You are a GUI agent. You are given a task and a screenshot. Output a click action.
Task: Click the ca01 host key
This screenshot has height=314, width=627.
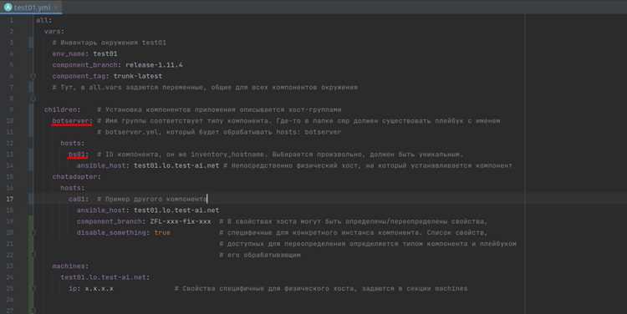(79, 199)
